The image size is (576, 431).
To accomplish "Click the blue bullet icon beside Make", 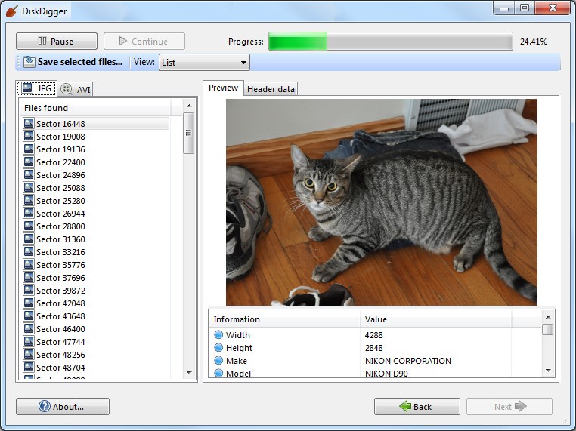I will (x=218, y=361).
